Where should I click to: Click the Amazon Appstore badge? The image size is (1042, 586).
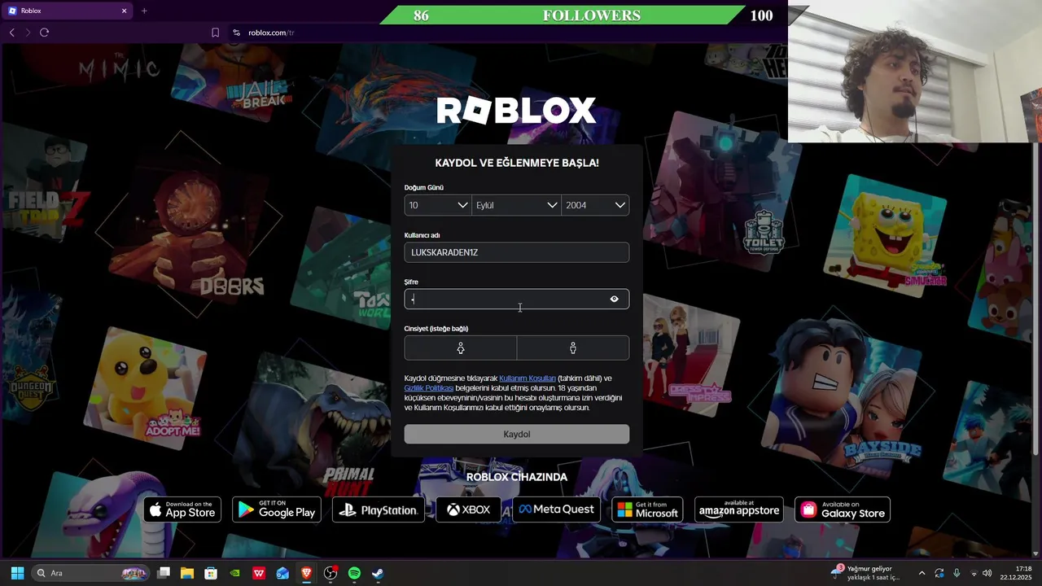click(x=739, y=509)
